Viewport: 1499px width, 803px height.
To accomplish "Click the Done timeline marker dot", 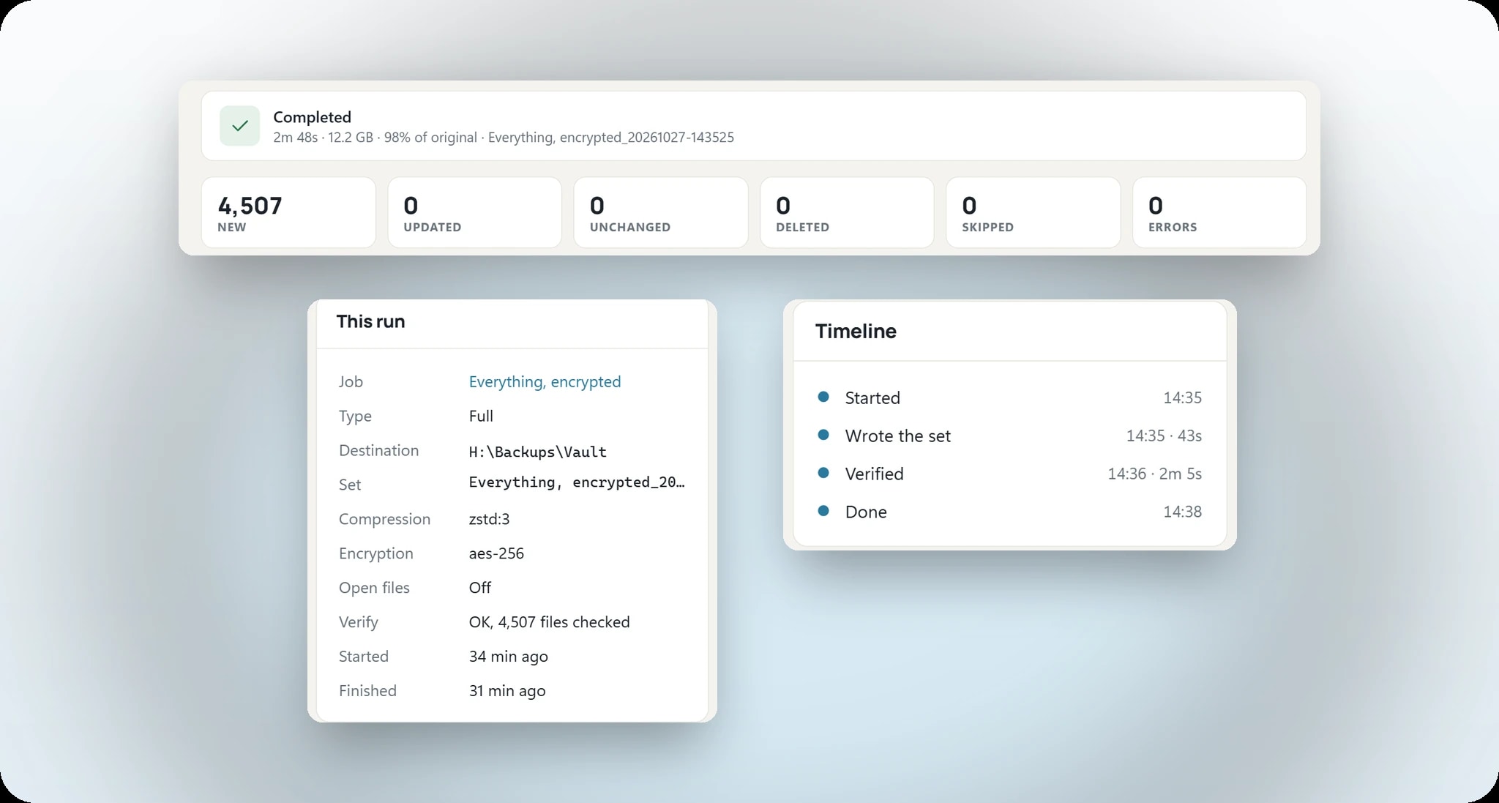I will tap(823, 511).
